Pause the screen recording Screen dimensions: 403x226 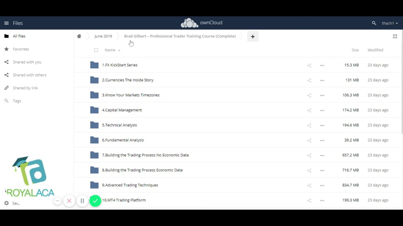coord(82,201)
